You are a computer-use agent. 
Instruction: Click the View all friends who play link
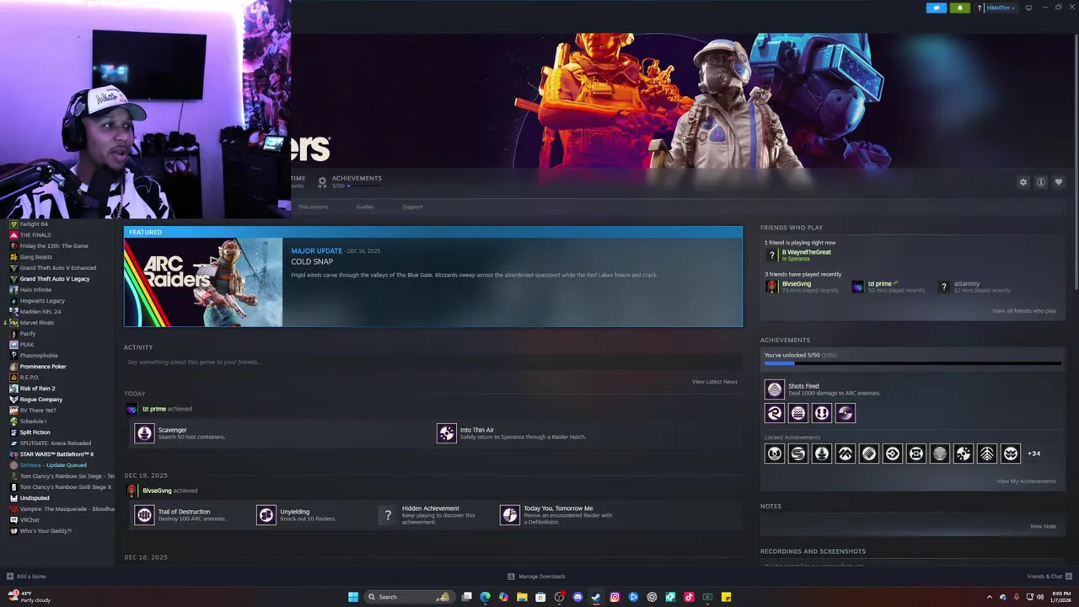1024,311
